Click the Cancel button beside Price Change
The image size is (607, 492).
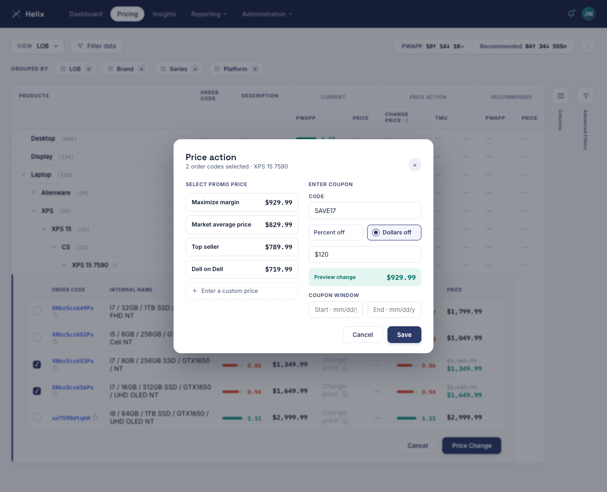point(418,446)
